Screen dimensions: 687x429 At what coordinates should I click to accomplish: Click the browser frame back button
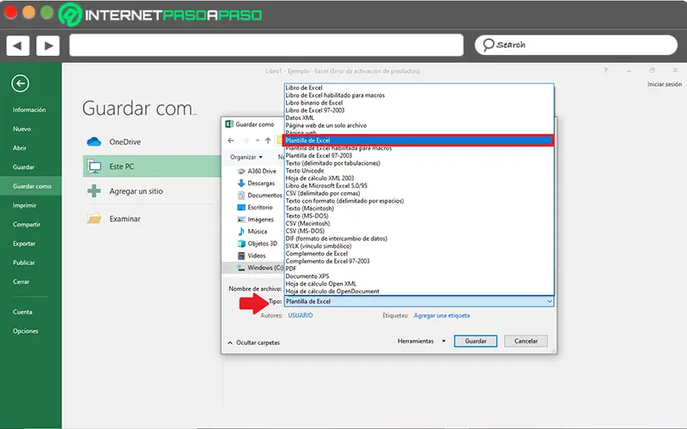click(17, 45)
